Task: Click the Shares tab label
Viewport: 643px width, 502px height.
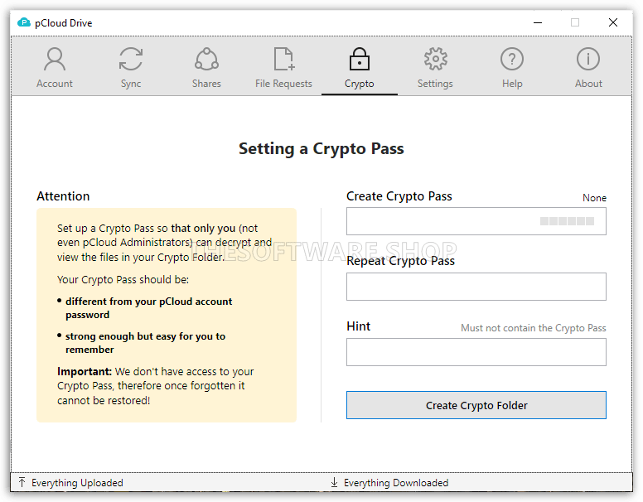Action: (206, 84)
